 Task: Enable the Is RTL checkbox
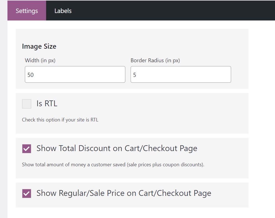pos(27,104)
